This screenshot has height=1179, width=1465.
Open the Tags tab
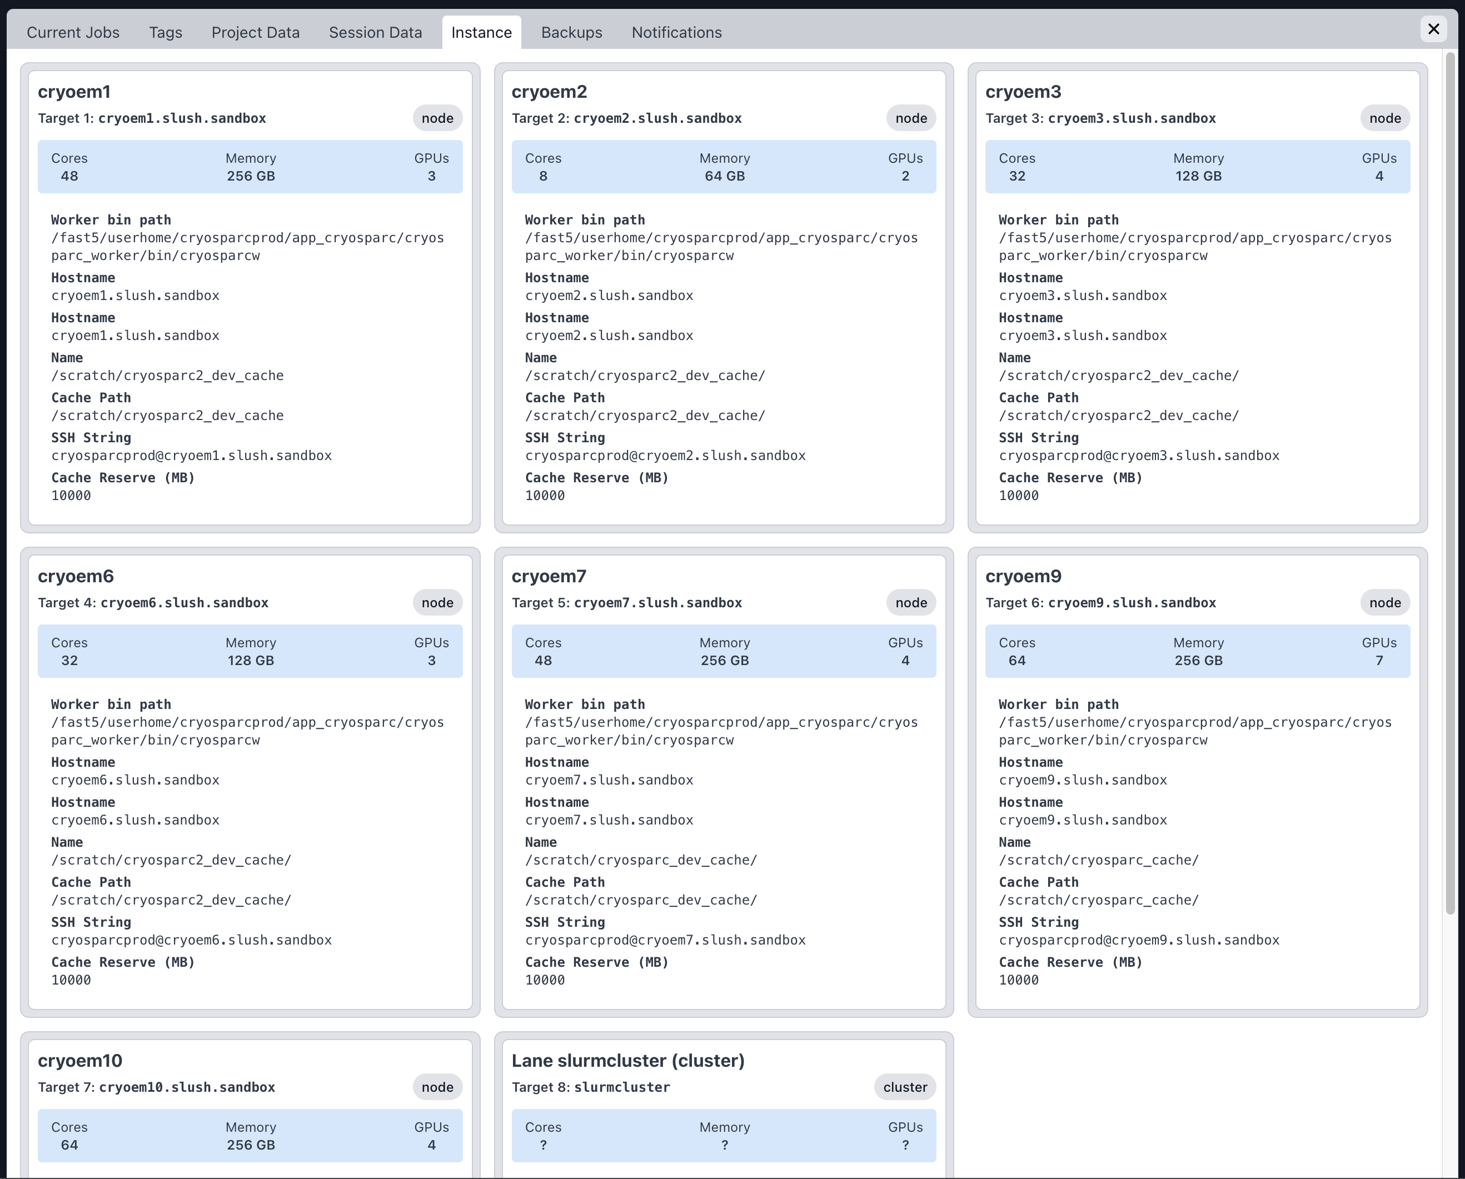point(165,33)
